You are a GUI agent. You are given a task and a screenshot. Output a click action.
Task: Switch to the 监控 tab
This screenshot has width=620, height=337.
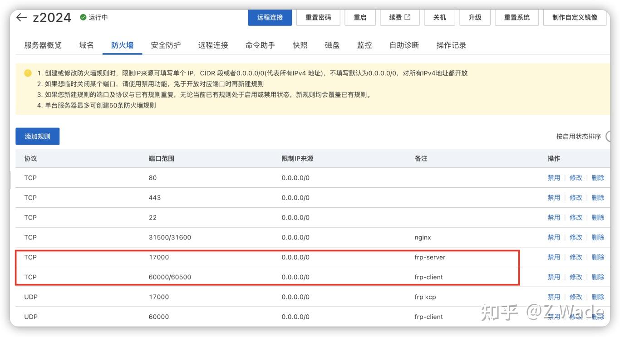364,45
